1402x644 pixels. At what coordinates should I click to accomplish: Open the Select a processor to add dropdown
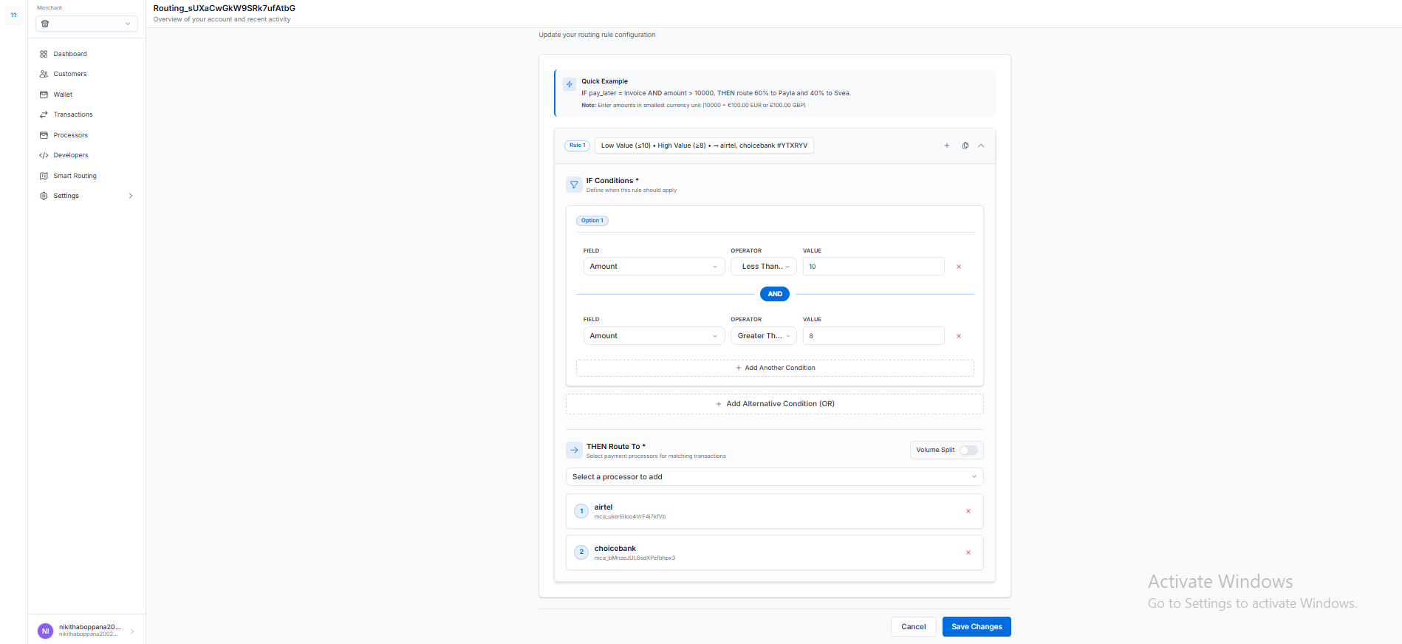pos(773,477)
